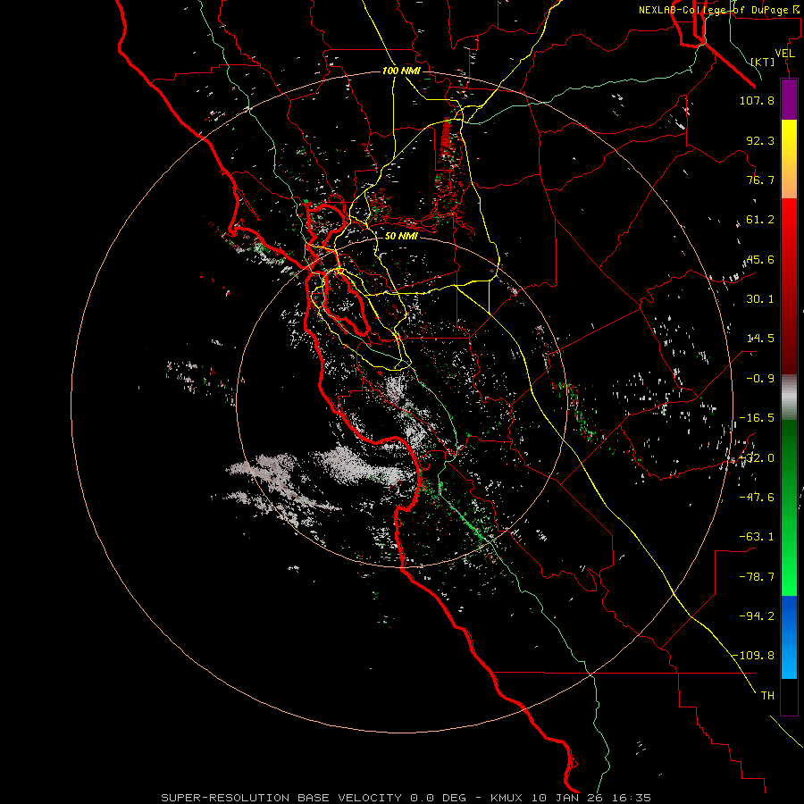
Task: Click the "50 NMI" range ring label
Action: [x=401, y=236]
